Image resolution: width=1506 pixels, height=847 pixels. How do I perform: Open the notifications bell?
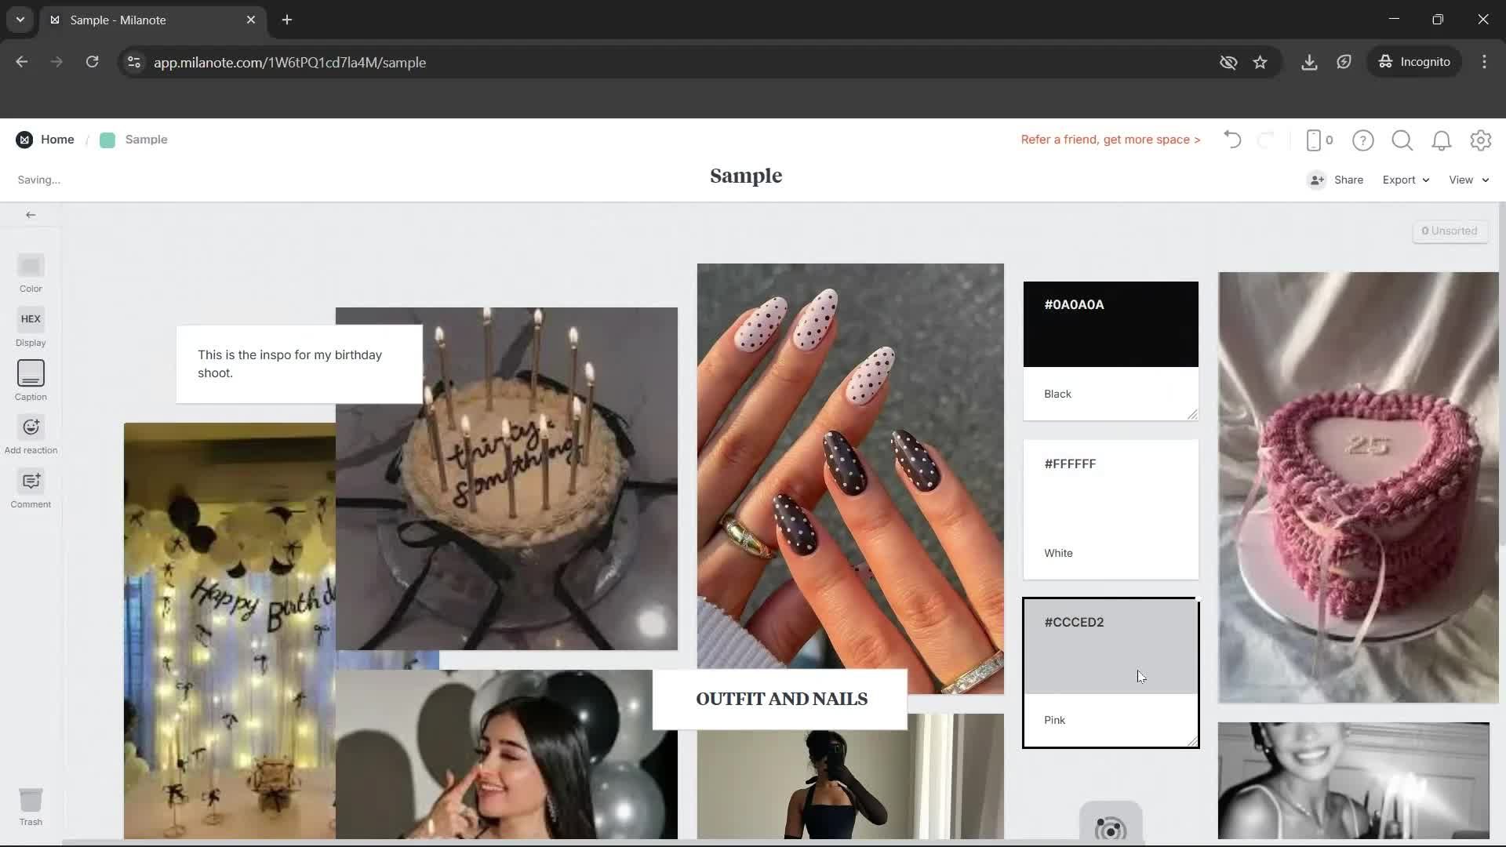[1442, 140]
